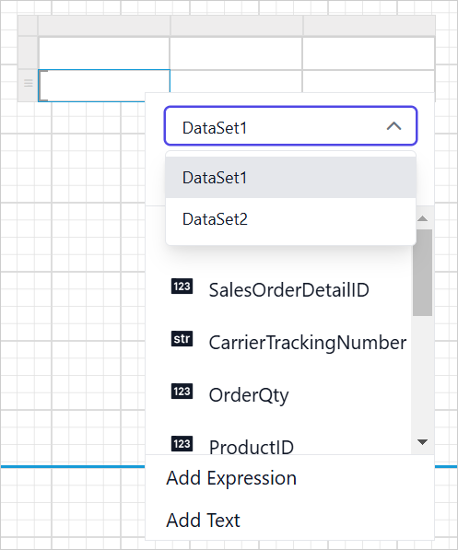Click the str icon beside CarrierTrackingNumber
This screenshot has width=458, height=550.
[x=182, y=339]
